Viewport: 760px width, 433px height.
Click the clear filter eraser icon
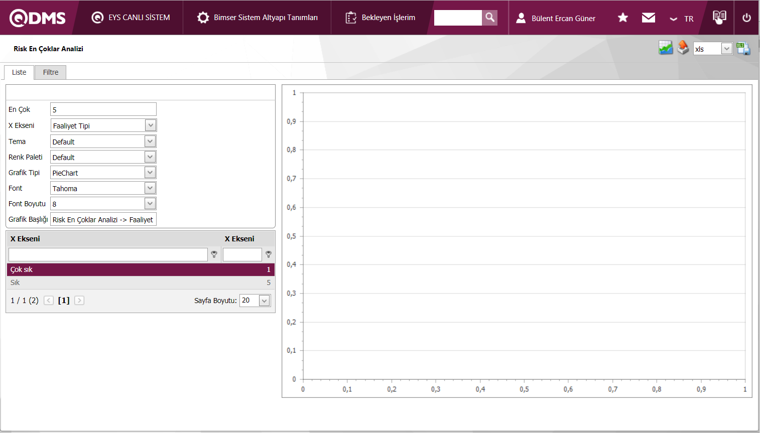pos(683,48)
